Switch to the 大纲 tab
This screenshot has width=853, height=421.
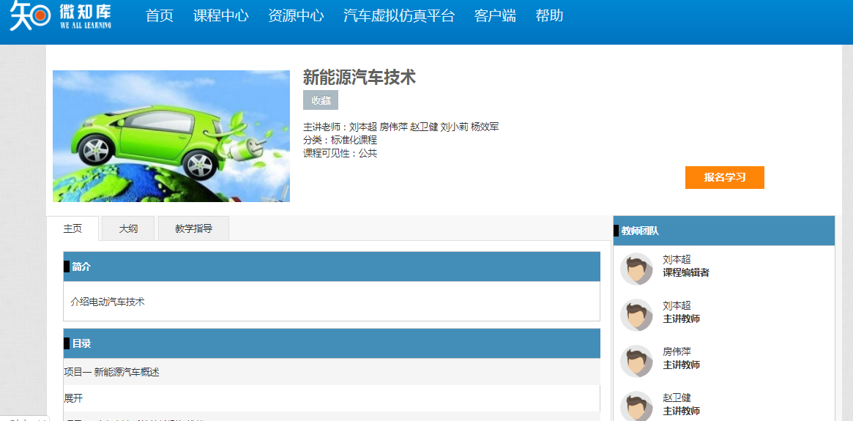pyautogui.click(x=128, y=228)
